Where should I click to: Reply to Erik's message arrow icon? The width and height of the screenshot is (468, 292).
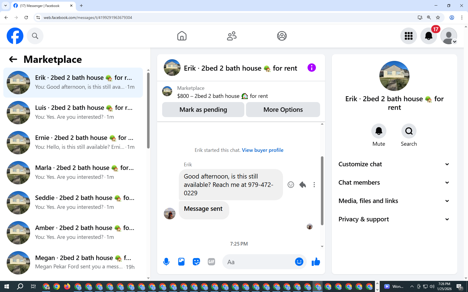click(303, 185)
